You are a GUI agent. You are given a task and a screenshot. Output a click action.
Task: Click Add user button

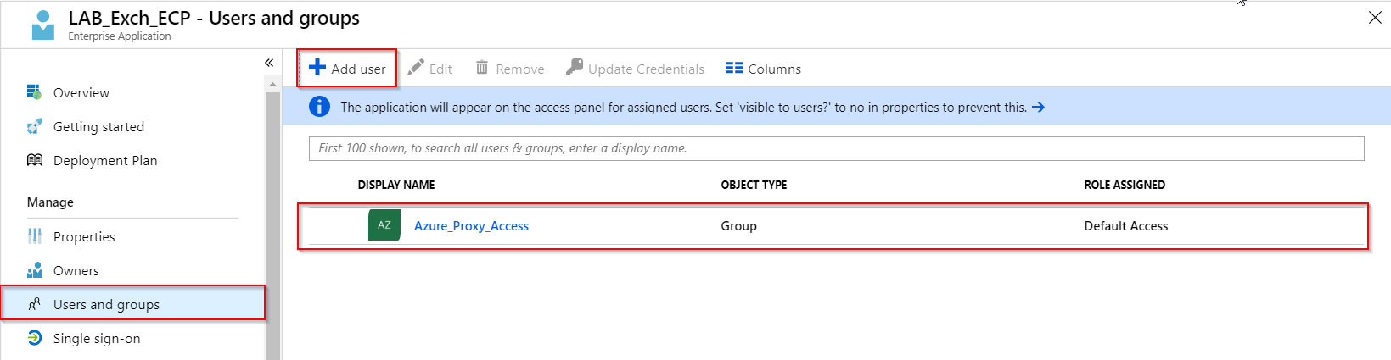coord(347,69)
